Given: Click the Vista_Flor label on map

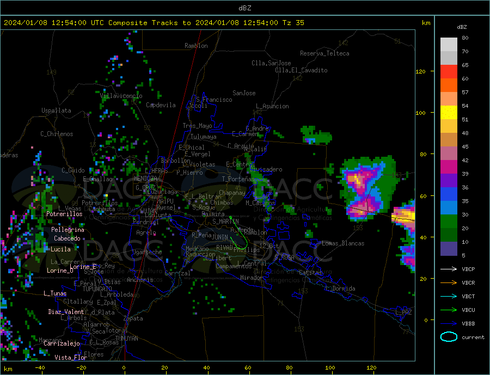Looking at the screenshot, I should [71, 358].
